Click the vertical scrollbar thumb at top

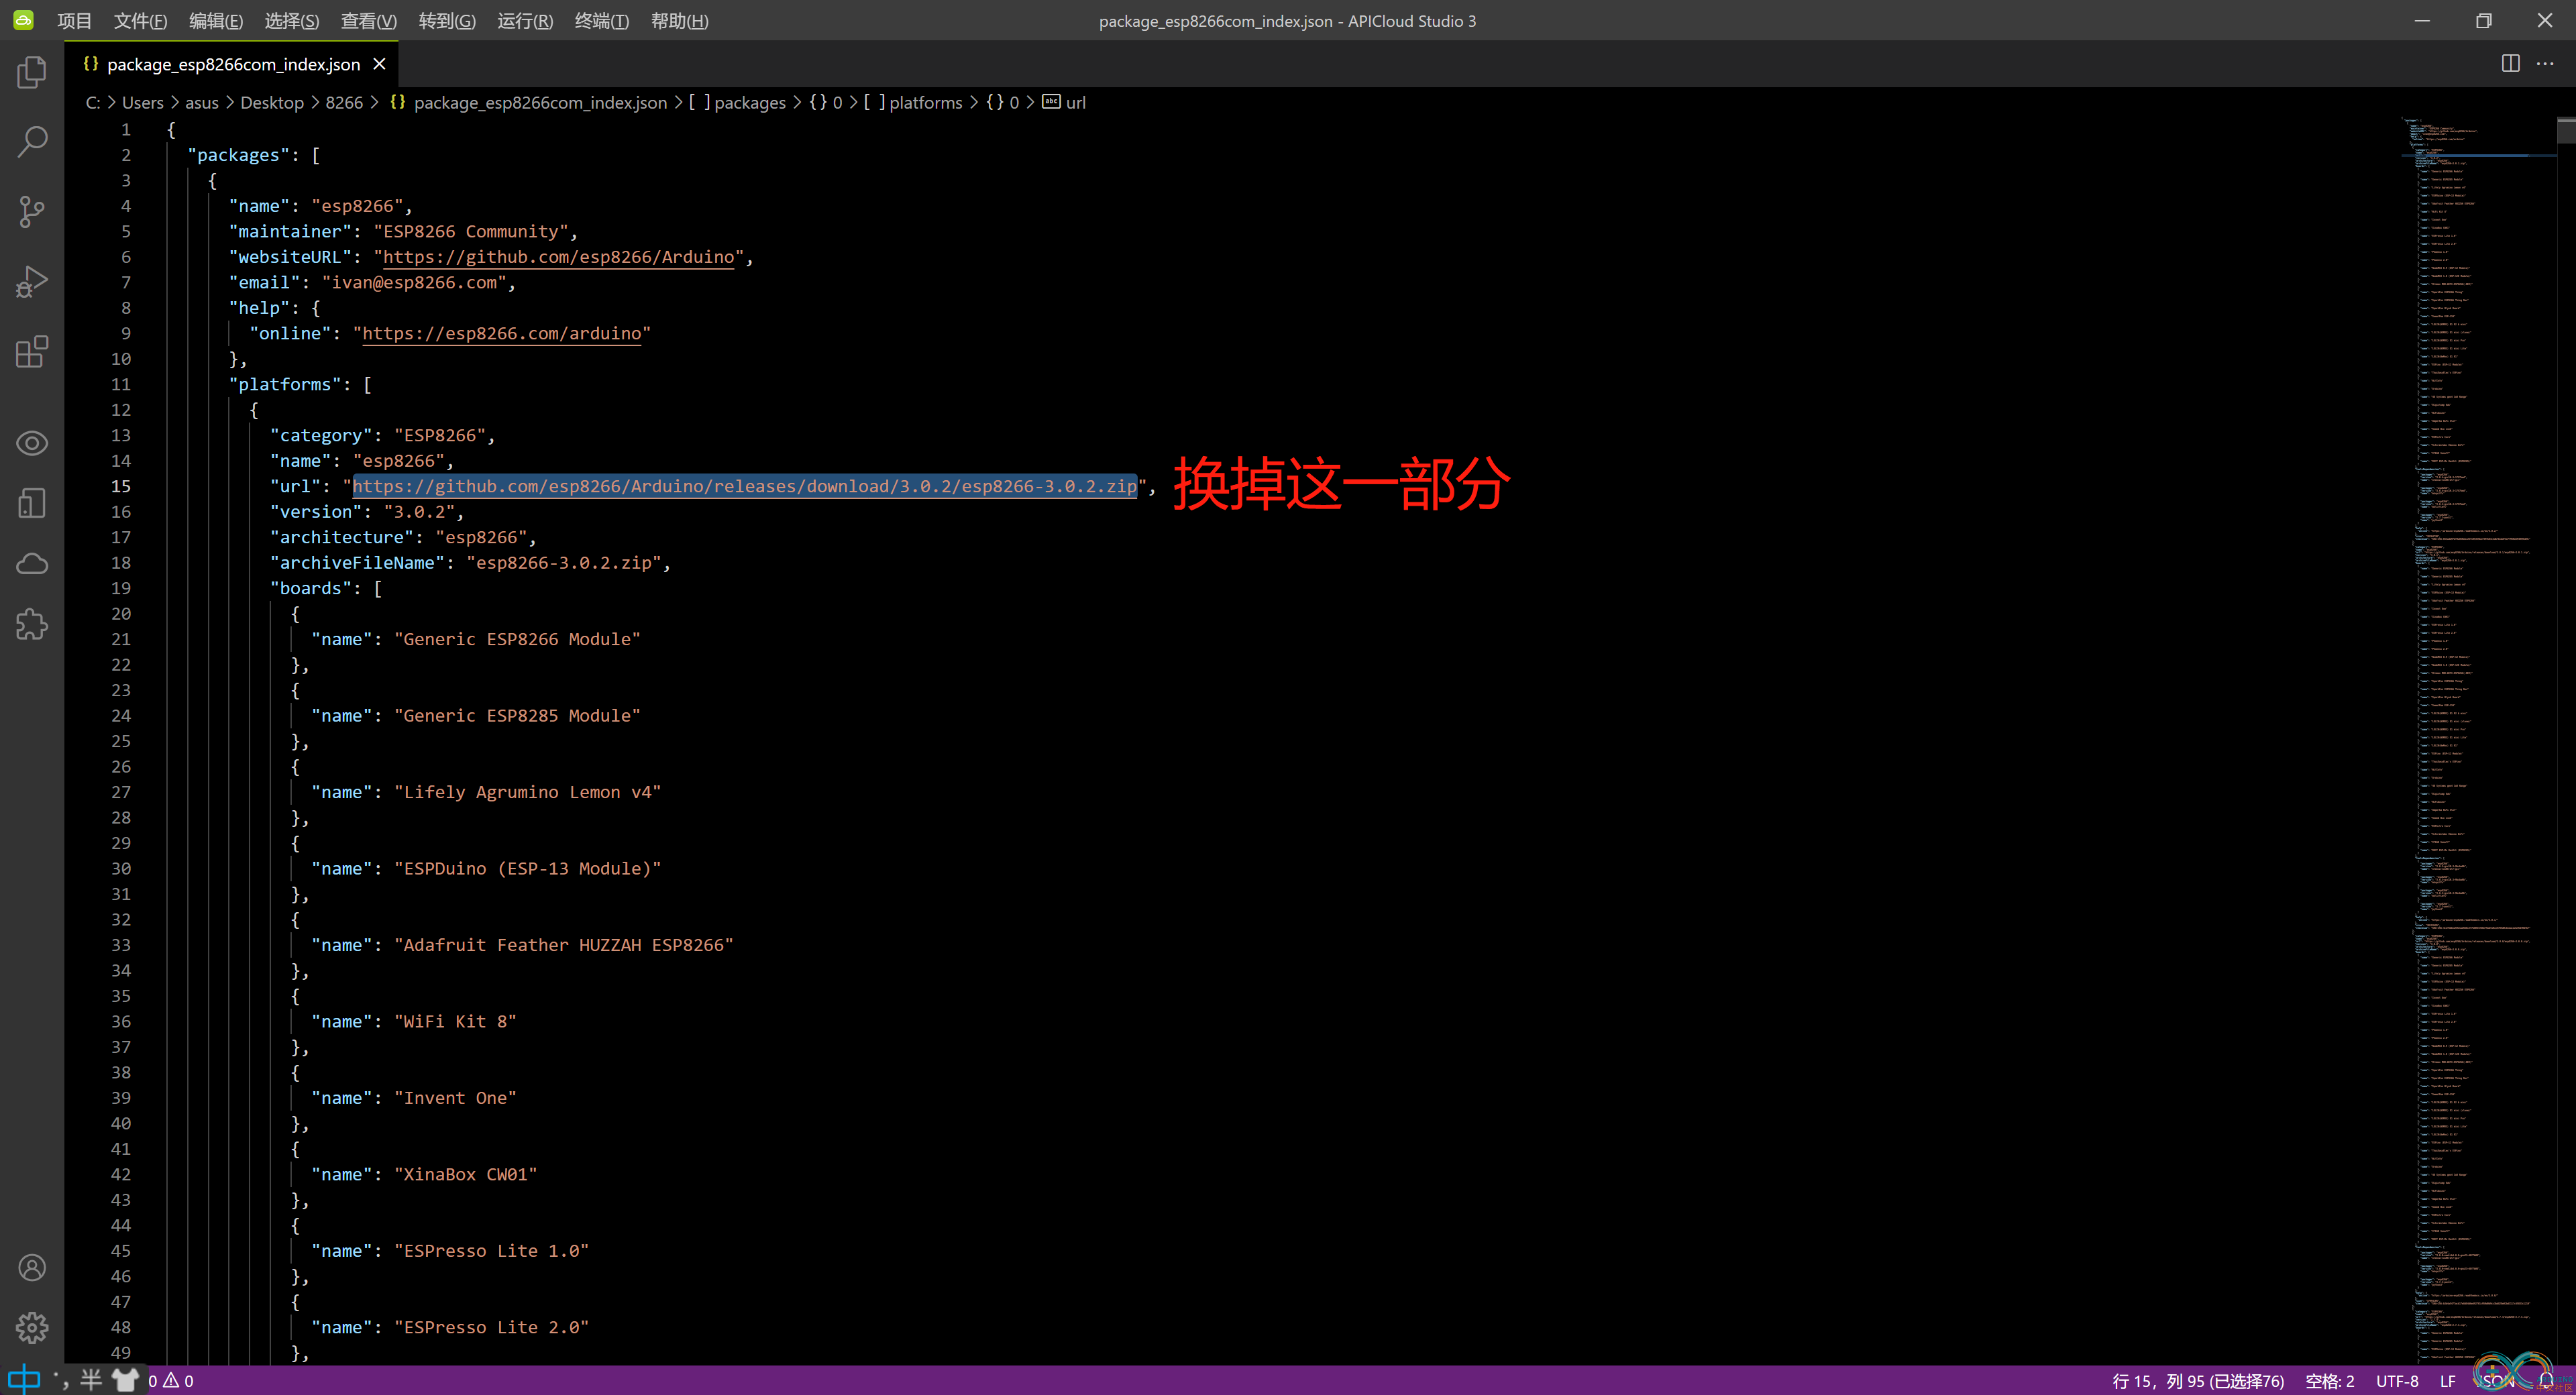coord(2566,130)
